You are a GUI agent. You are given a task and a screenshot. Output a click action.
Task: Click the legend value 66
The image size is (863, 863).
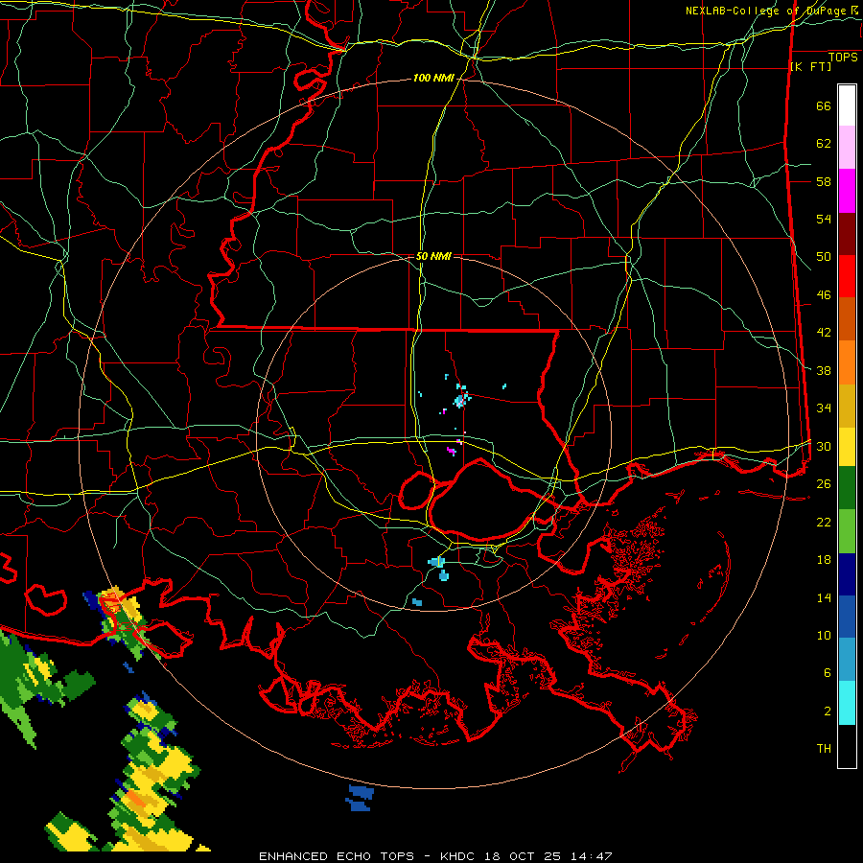click(824, 105)
